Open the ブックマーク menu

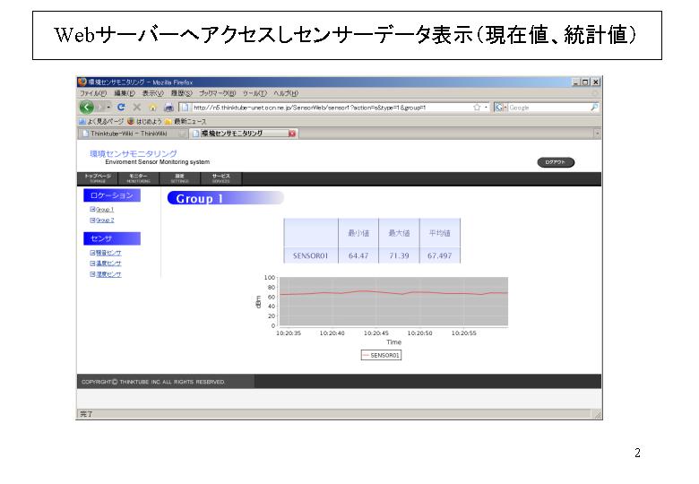tap(217, 93)
